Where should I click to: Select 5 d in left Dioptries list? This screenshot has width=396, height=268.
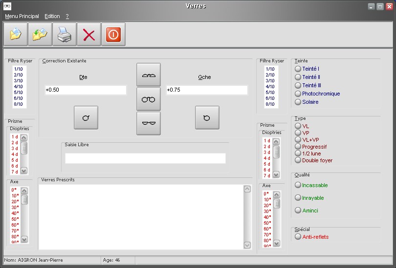(x=15, y=160)
